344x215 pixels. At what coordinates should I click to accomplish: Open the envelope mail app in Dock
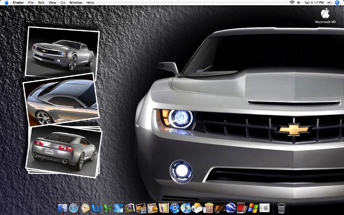pyautogui.click(x=85, y=208)
